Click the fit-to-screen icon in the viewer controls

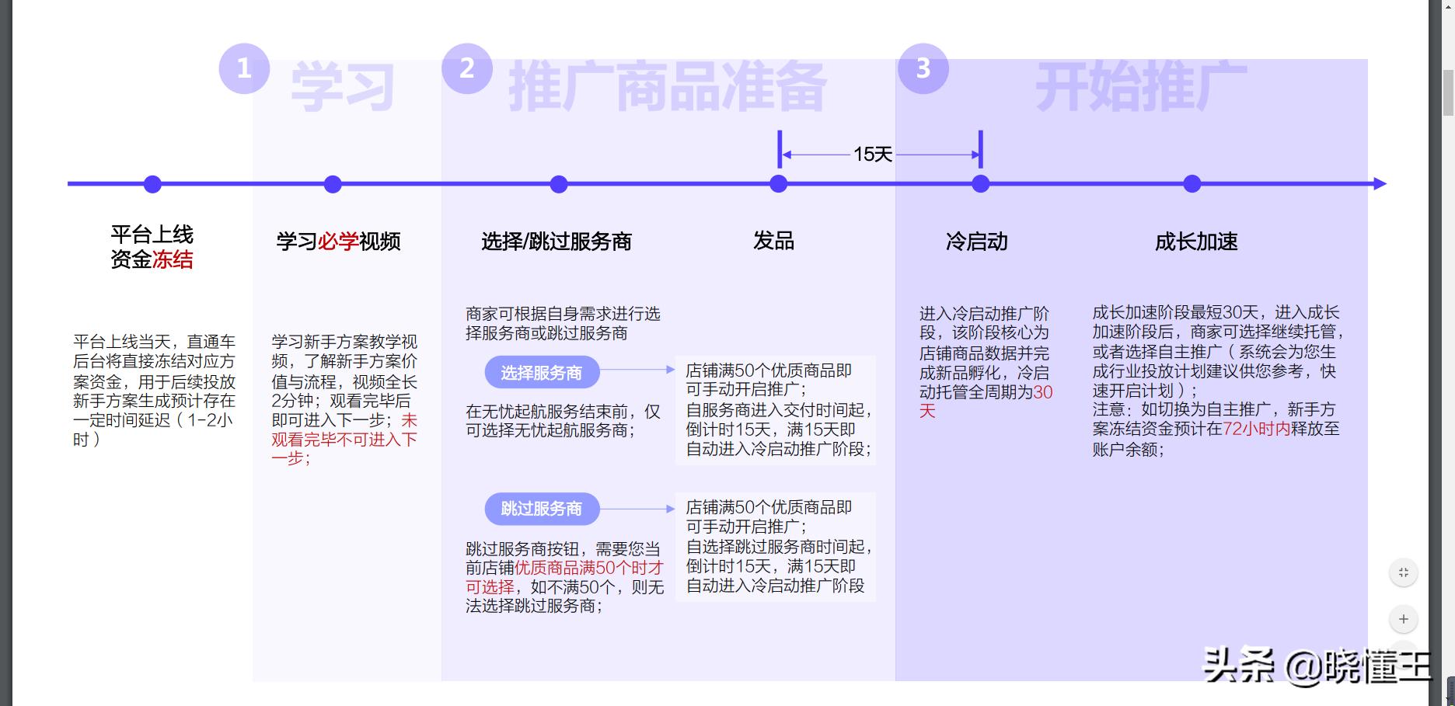point(1404,573)
